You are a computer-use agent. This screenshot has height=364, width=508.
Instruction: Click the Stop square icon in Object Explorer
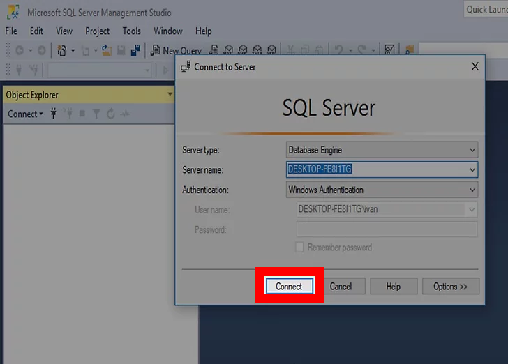pos(82,114)
